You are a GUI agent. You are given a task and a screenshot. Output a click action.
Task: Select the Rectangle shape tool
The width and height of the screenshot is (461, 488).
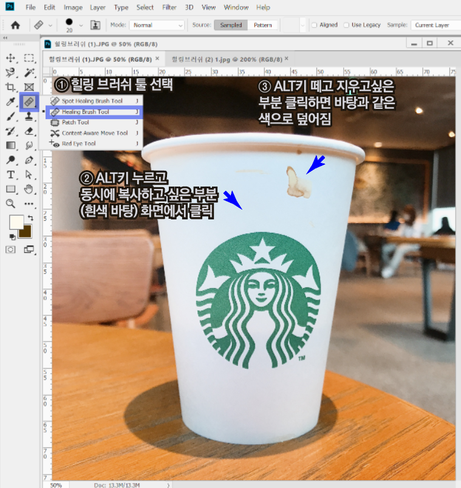(x=10, y=189)
